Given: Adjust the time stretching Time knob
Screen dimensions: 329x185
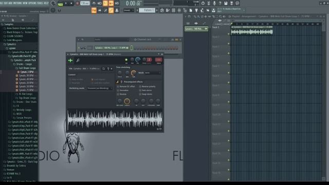Looking at the screenshot, I should pos(134,73).
